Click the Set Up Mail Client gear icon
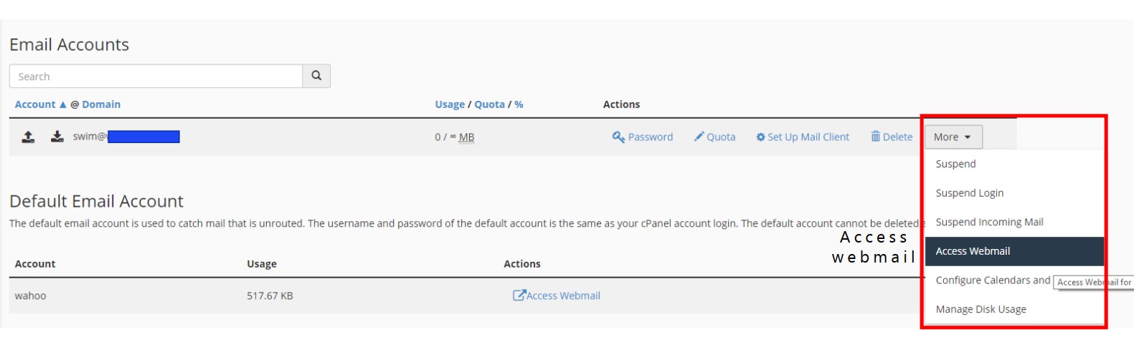 pyautogui.click(x=760, y=137)
